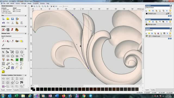Select the Transform Vectors tool
This screenshot has height=98, width=174.
(12, 52)
